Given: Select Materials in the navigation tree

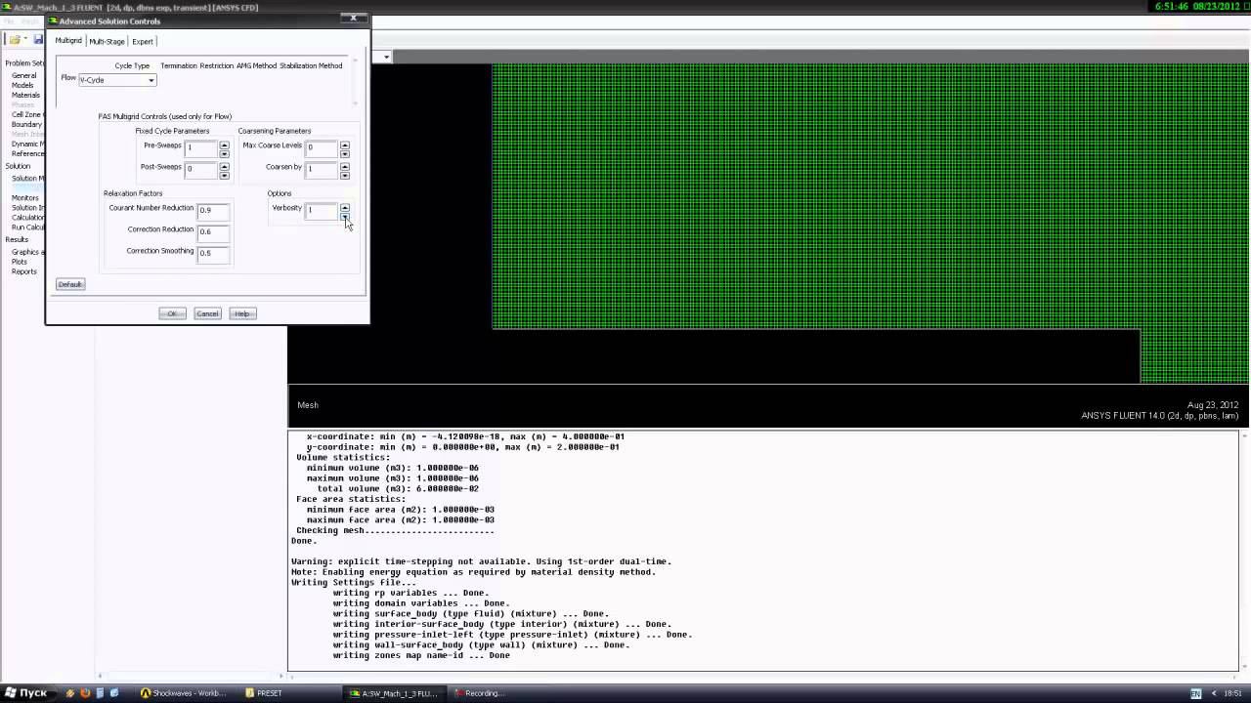Looking at the screenshot, I should [25, 96].
